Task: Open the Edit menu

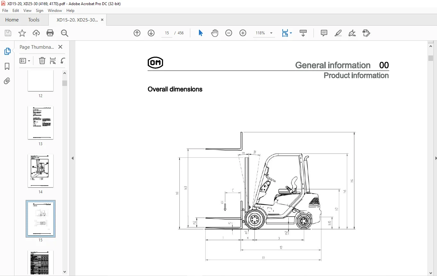Action: 16,11
